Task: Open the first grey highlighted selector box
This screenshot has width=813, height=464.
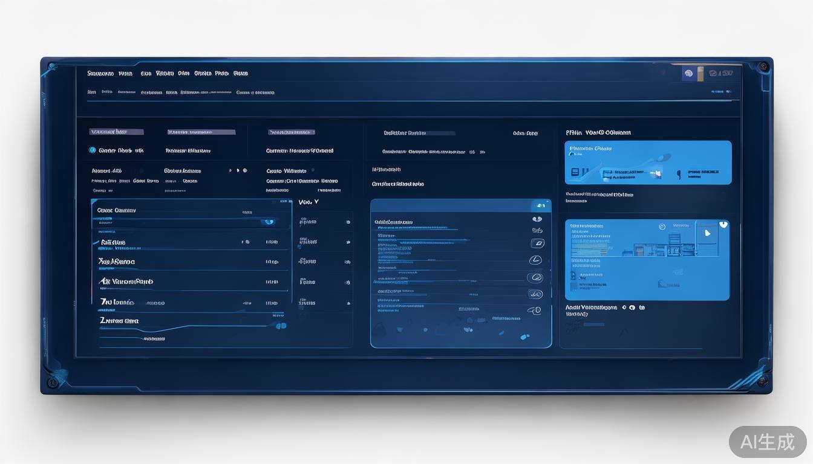Action: point(116,132)
